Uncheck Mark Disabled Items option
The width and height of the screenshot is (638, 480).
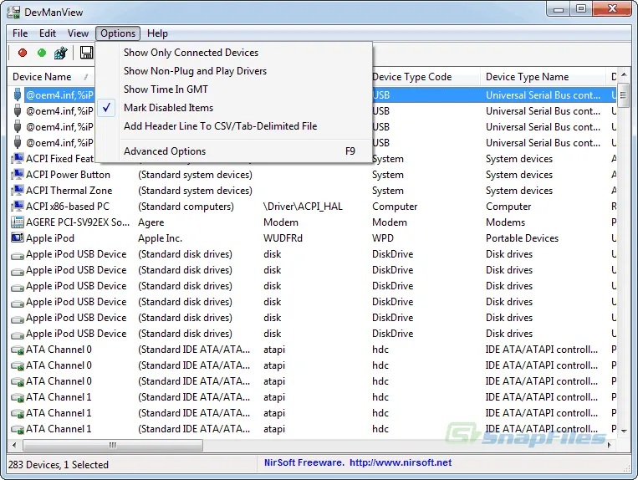(234, 107)
